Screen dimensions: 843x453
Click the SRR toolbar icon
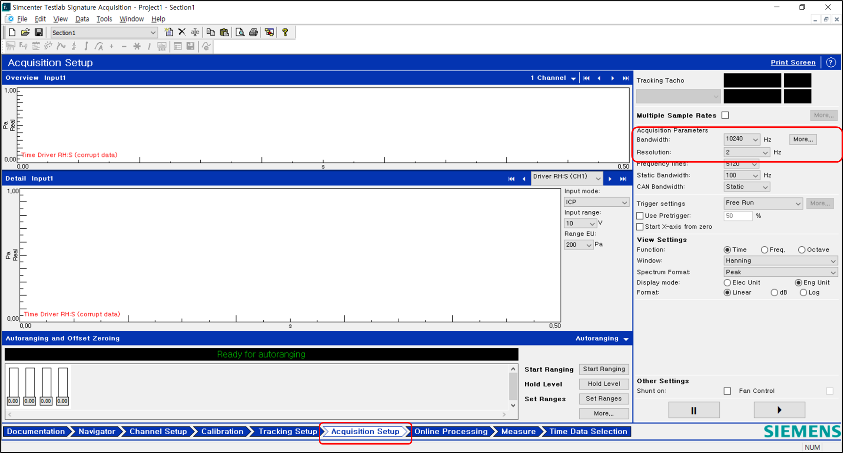[162, 46]
